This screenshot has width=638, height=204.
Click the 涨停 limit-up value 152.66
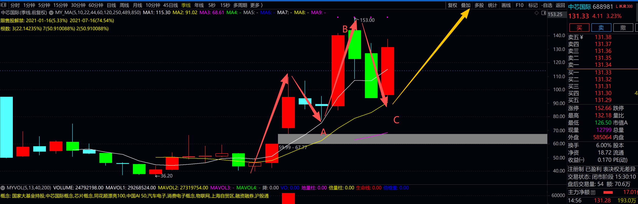[603, 108]
